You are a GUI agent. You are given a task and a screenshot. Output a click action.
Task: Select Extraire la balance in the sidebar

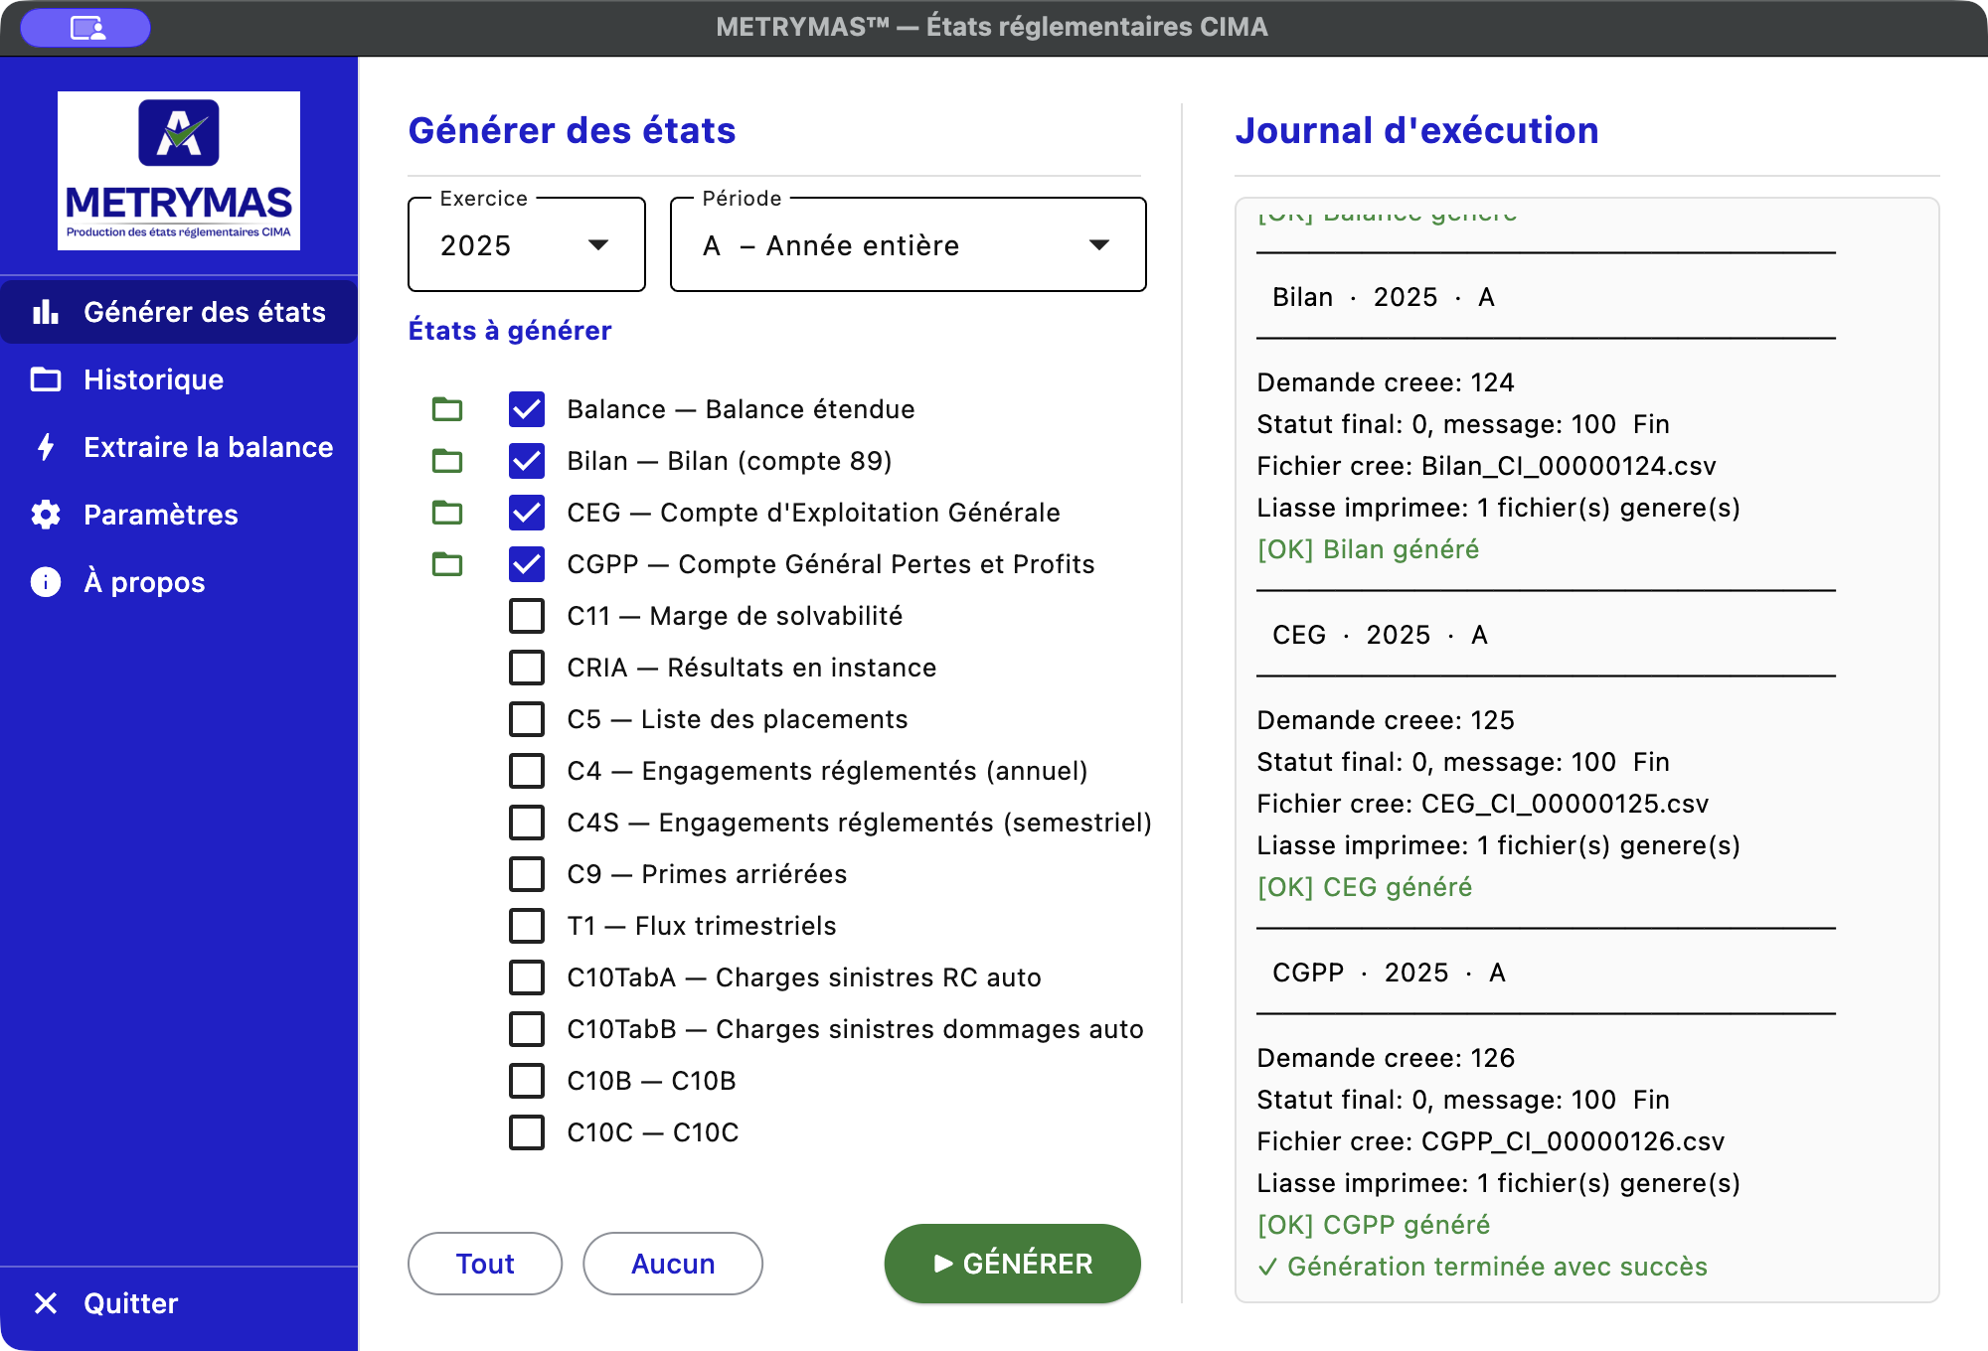pyautogui.click(x=179, y=447)
